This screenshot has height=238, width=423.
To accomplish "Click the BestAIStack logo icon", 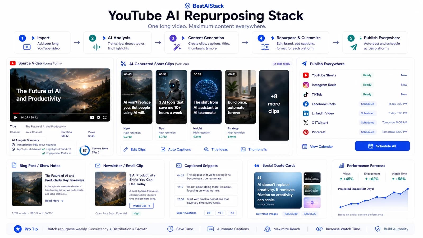I will (187, 6).
